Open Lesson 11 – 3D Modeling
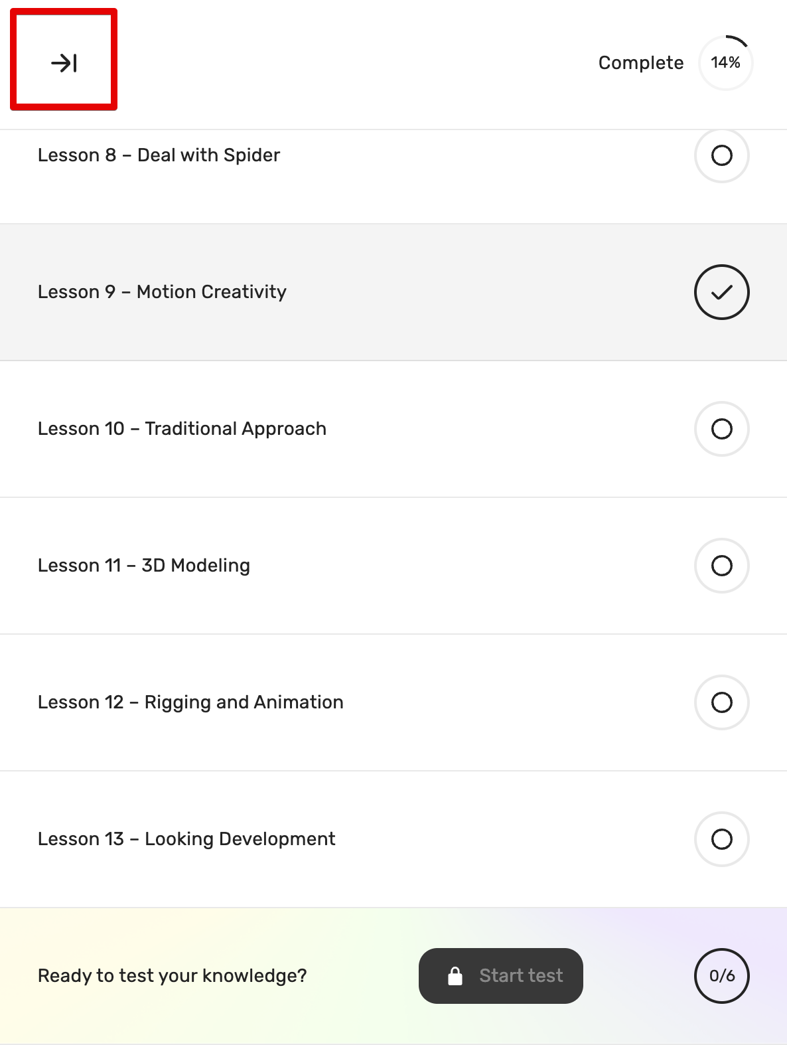The width and height of the screenshot is (787, 1045). (x=144, y=566)
